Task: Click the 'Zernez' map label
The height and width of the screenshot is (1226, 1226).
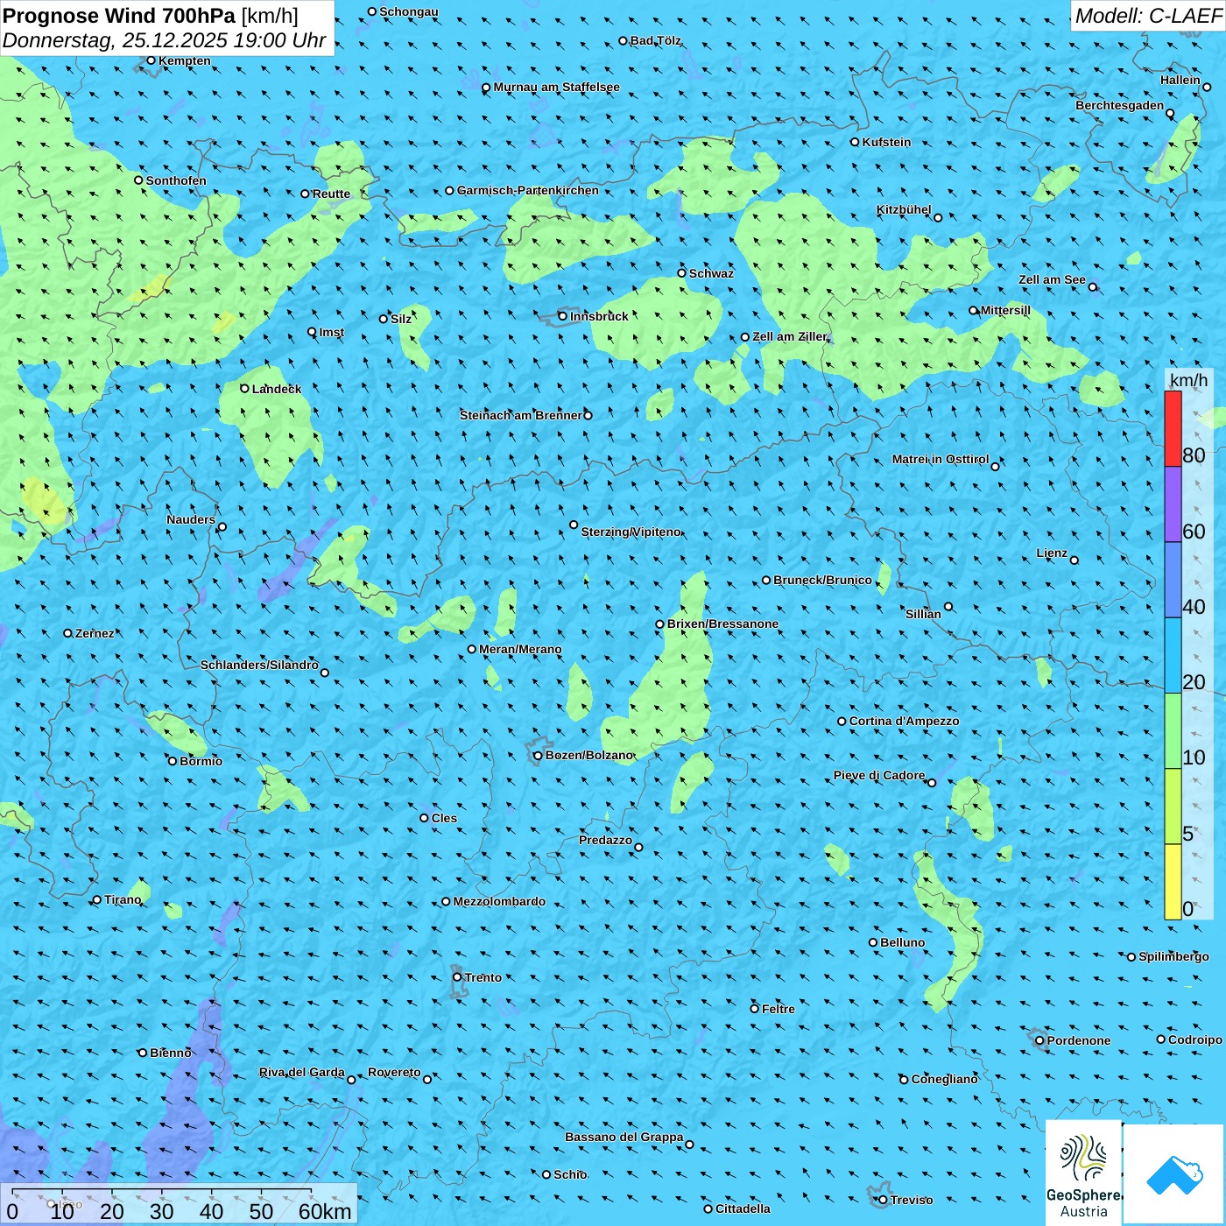Action: (x=95, y=633)
